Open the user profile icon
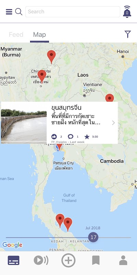This screenshot has height=275, width=137. point(123,260)
